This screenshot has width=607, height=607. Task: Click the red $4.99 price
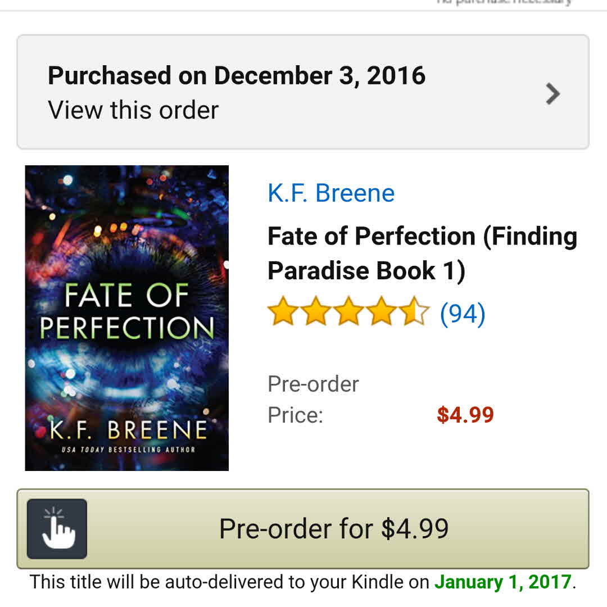(465, 415)
